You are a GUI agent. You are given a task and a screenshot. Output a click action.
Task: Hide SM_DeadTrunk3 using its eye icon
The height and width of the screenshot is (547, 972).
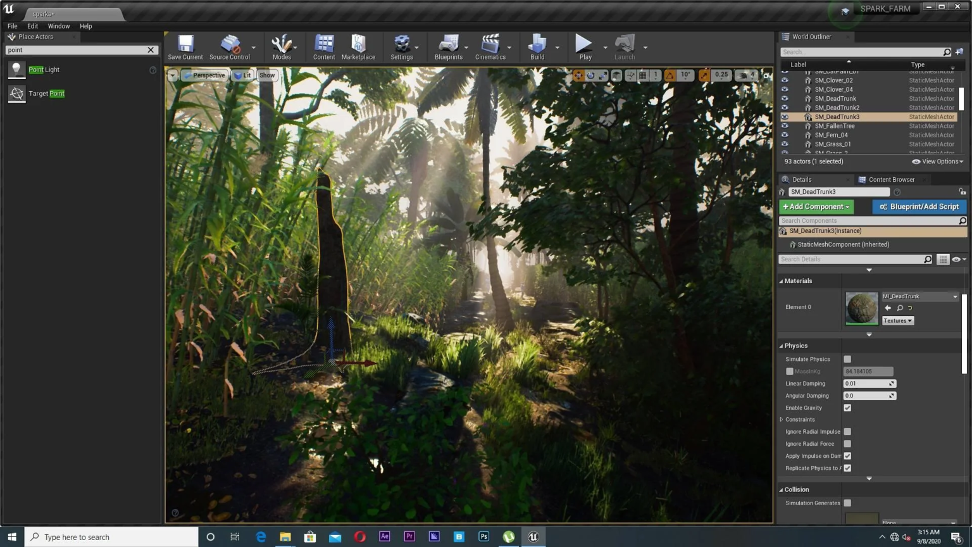click(785, 117)
